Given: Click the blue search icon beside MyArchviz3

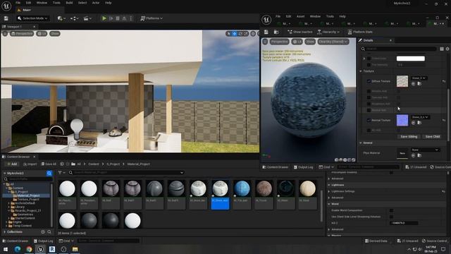Looking at the screenshot, I should 49,173.
